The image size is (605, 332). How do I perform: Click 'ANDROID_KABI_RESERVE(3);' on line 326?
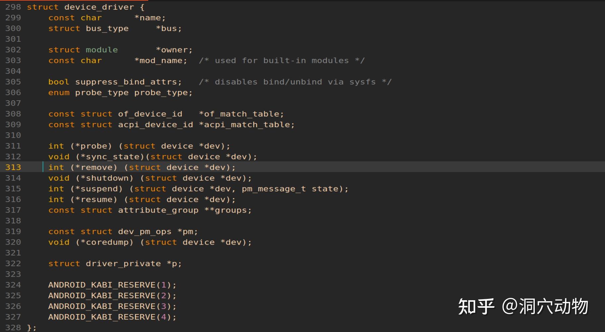click(x=112, y=307)
